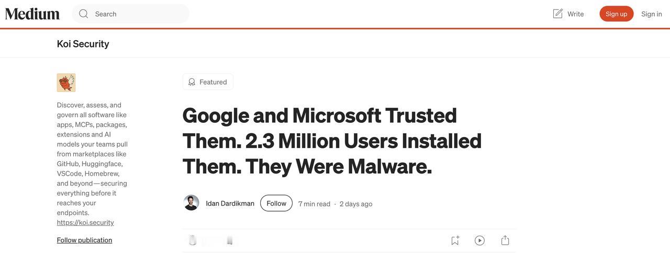Follow author Idan Dardikman
670x253 pixels.
coord(276,203)
